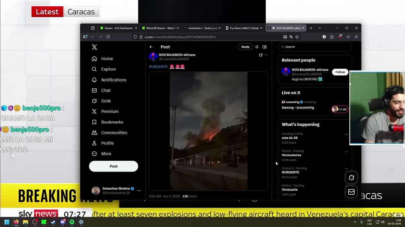
Task: Reload the current page
Action: pyautogui.click(x=108, y=37)
